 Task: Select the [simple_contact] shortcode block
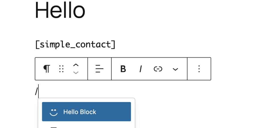tap(75, 44)
